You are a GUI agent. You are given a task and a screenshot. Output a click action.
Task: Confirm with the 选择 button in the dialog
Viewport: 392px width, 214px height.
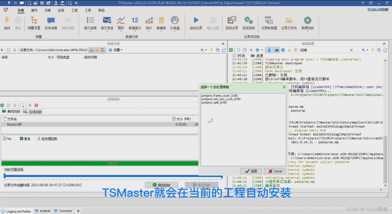250,171
